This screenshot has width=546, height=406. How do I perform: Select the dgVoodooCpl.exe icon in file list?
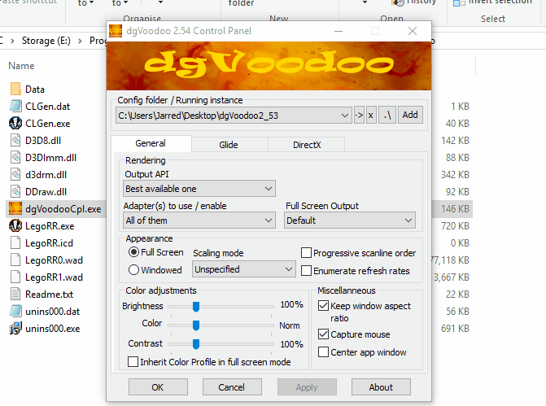(x=15, y=208)
